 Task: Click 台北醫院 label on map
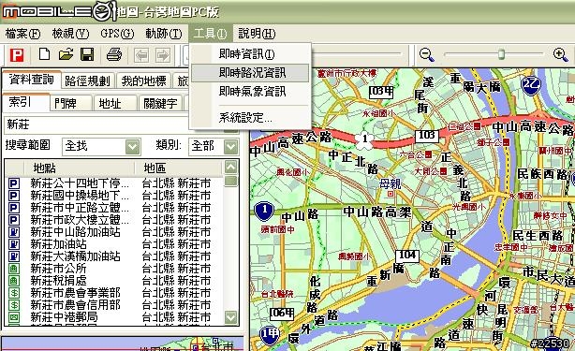point(277,294)
